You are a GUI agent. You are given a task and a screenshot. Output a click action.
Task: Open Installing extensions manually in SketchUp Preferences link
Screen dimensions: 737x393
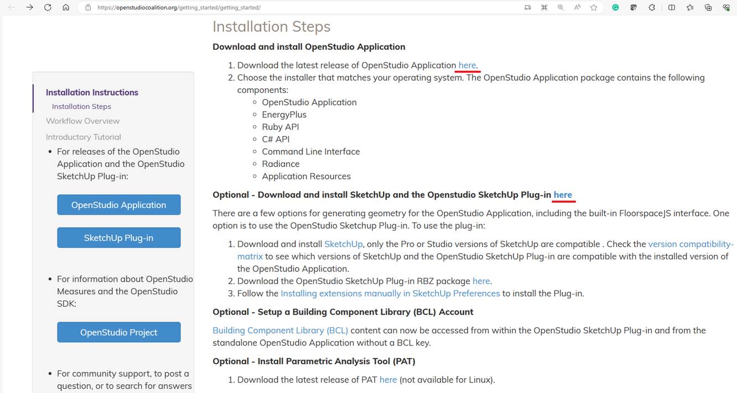(390, 294)
